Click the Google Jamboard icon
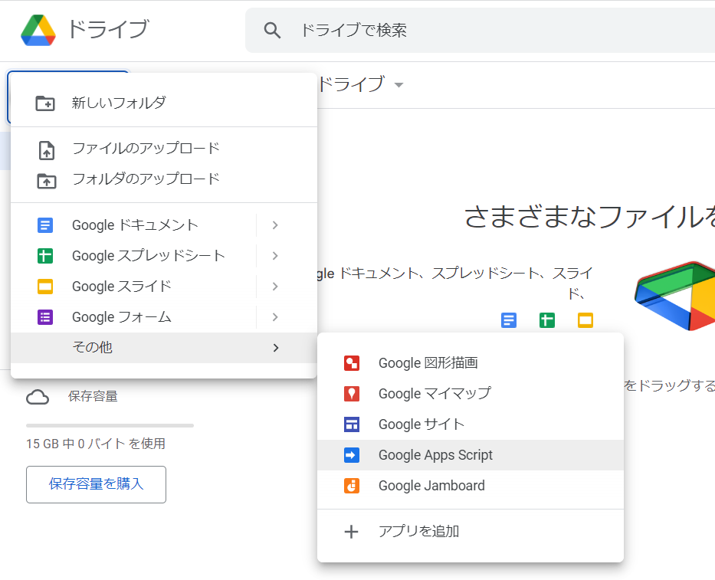This screenshot has width=715, height=580. click(x=353, y=485)
